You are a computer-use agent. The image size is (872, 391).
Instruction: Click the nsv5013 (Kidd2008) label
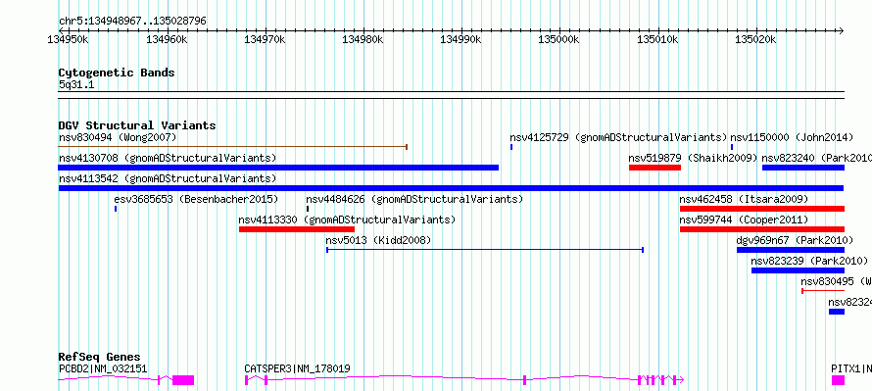pos(378,240)
